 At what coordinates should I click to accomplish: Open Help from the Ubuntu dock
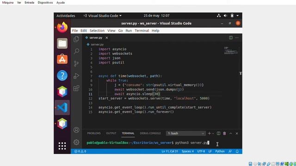(x=62, y=75)
